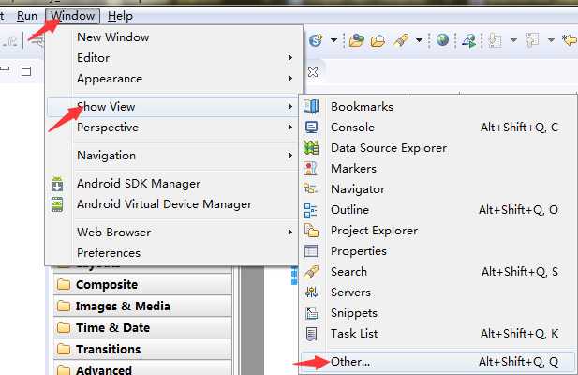
Task: Expand the Images & Media palette folder
Action: pyautogui.click(x=143, y=306)
